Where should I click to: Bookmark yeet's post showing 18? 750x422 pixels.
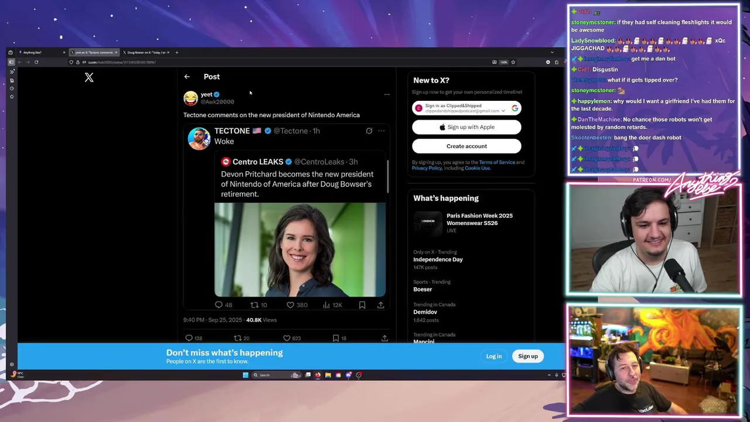(335, 338)
